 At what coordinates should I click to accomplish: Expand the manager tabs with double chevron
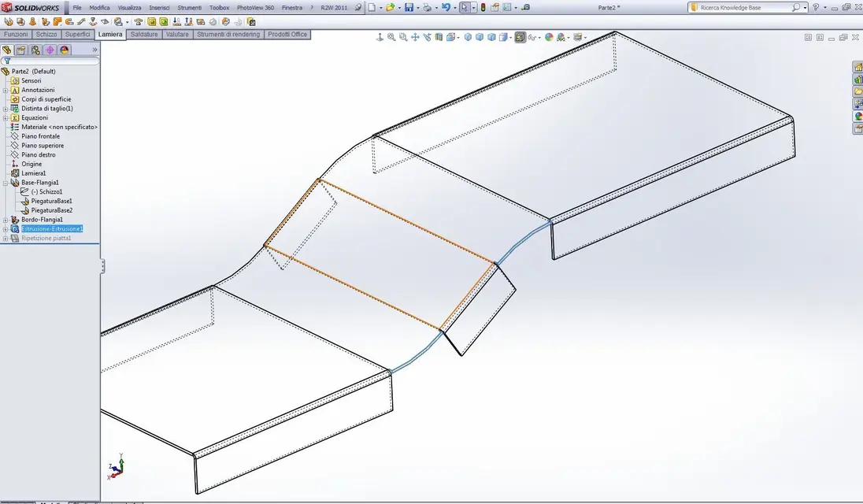(x=94, y=50)
